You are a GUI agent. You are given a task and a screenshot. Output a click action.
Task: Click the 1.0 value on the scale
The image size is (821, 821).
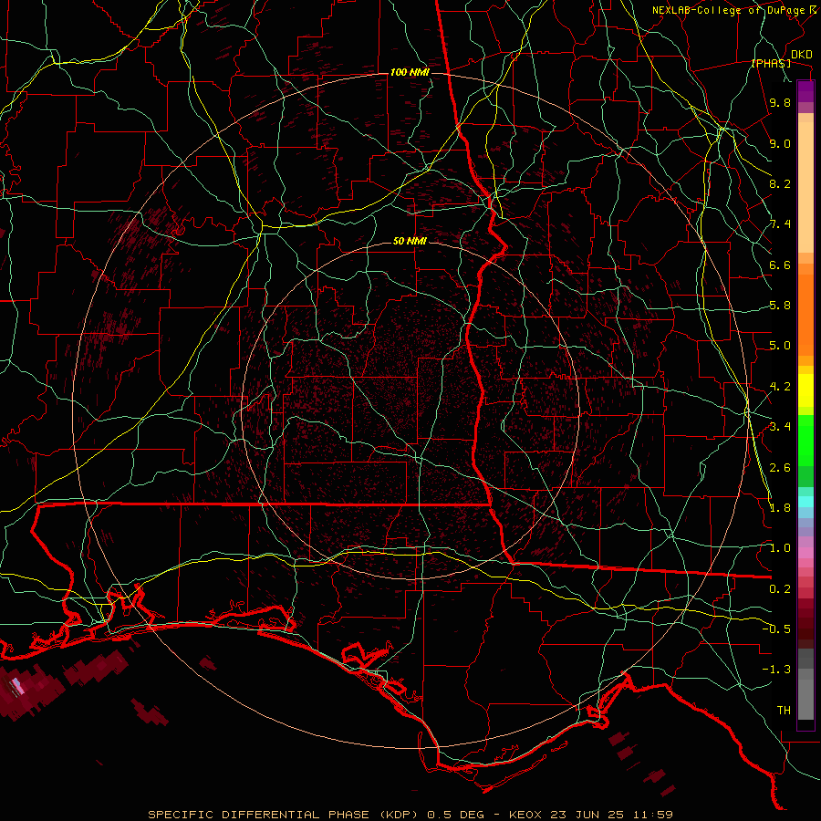click(780, 548)
